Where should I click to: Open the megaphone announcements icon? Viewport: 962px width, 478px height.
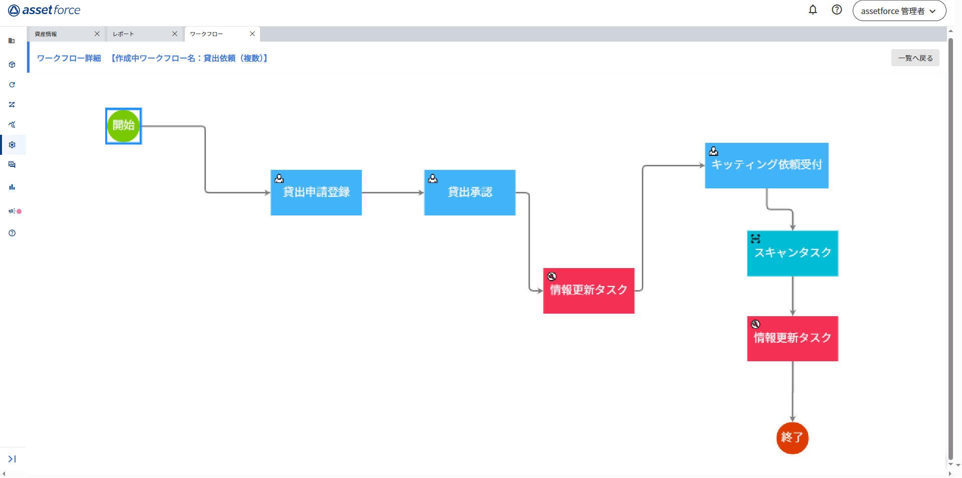point(12,211)
